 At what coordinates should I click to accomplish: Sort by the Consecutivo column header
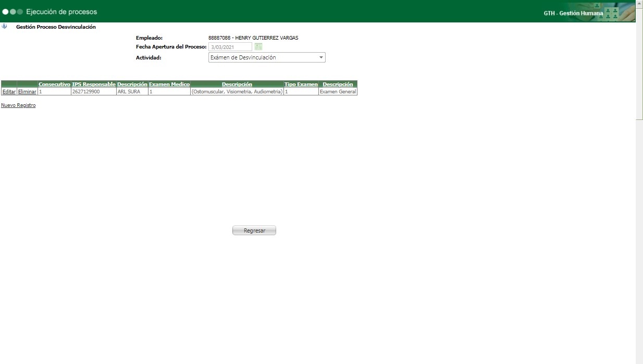[x=54, y=84]
